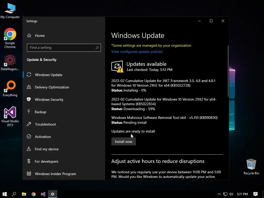
Task: Click the For developers tools icon
Action: click(x=29, y=161)
